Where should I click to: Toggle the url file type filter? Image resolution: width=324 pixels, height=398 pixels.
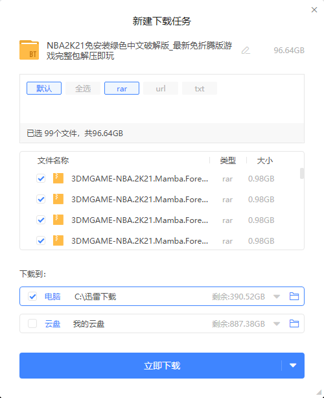point(161,88)
